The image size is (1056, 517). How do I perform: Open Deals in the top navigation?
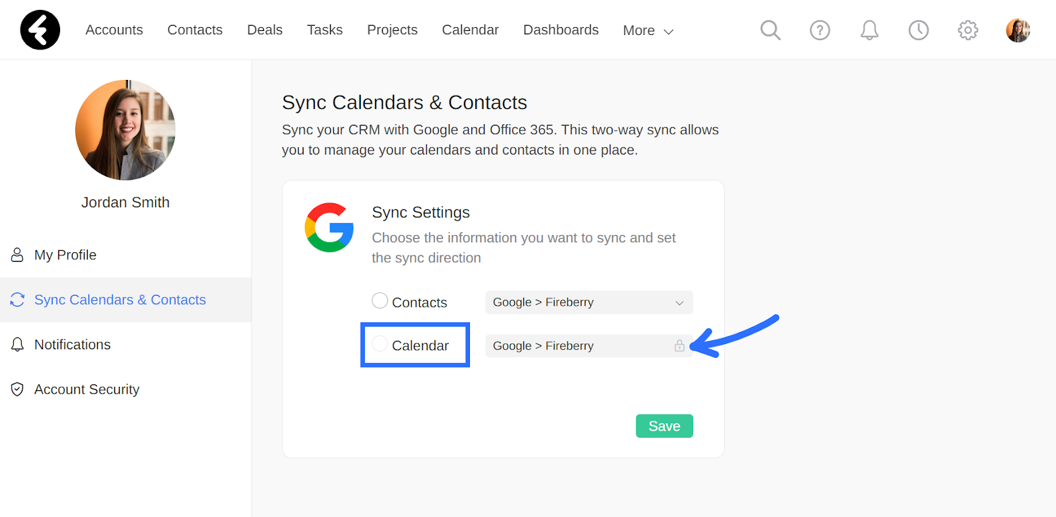(265, 30)
